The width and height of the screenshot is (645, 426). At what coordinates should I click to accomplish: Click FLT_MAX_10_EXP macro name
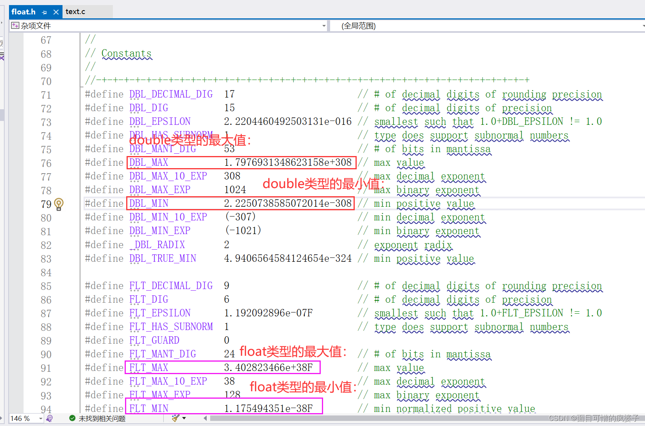[x=168, y=381]
